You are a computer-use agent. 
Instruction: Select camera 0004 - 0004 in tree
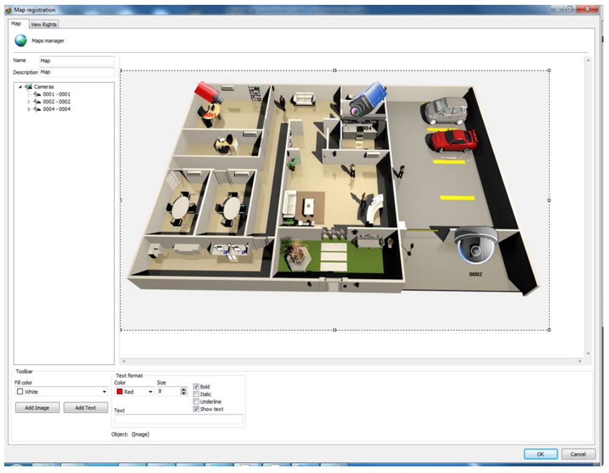(x=56, y=110)
